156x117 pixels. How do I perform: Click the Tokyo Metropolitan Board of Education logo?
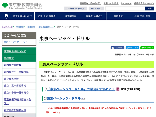pyautogui.click(x=22, y=6)
